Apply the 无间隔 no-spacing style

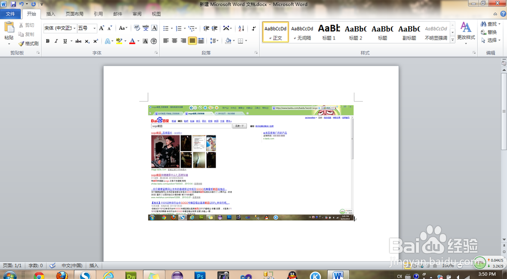click(302, 32)
